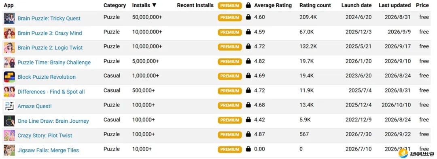Image resolution: width=437 pixels, height=159 pixels.
Task: Open Differences - Find & Spot all icon
Action: click(x=9, y=92)
